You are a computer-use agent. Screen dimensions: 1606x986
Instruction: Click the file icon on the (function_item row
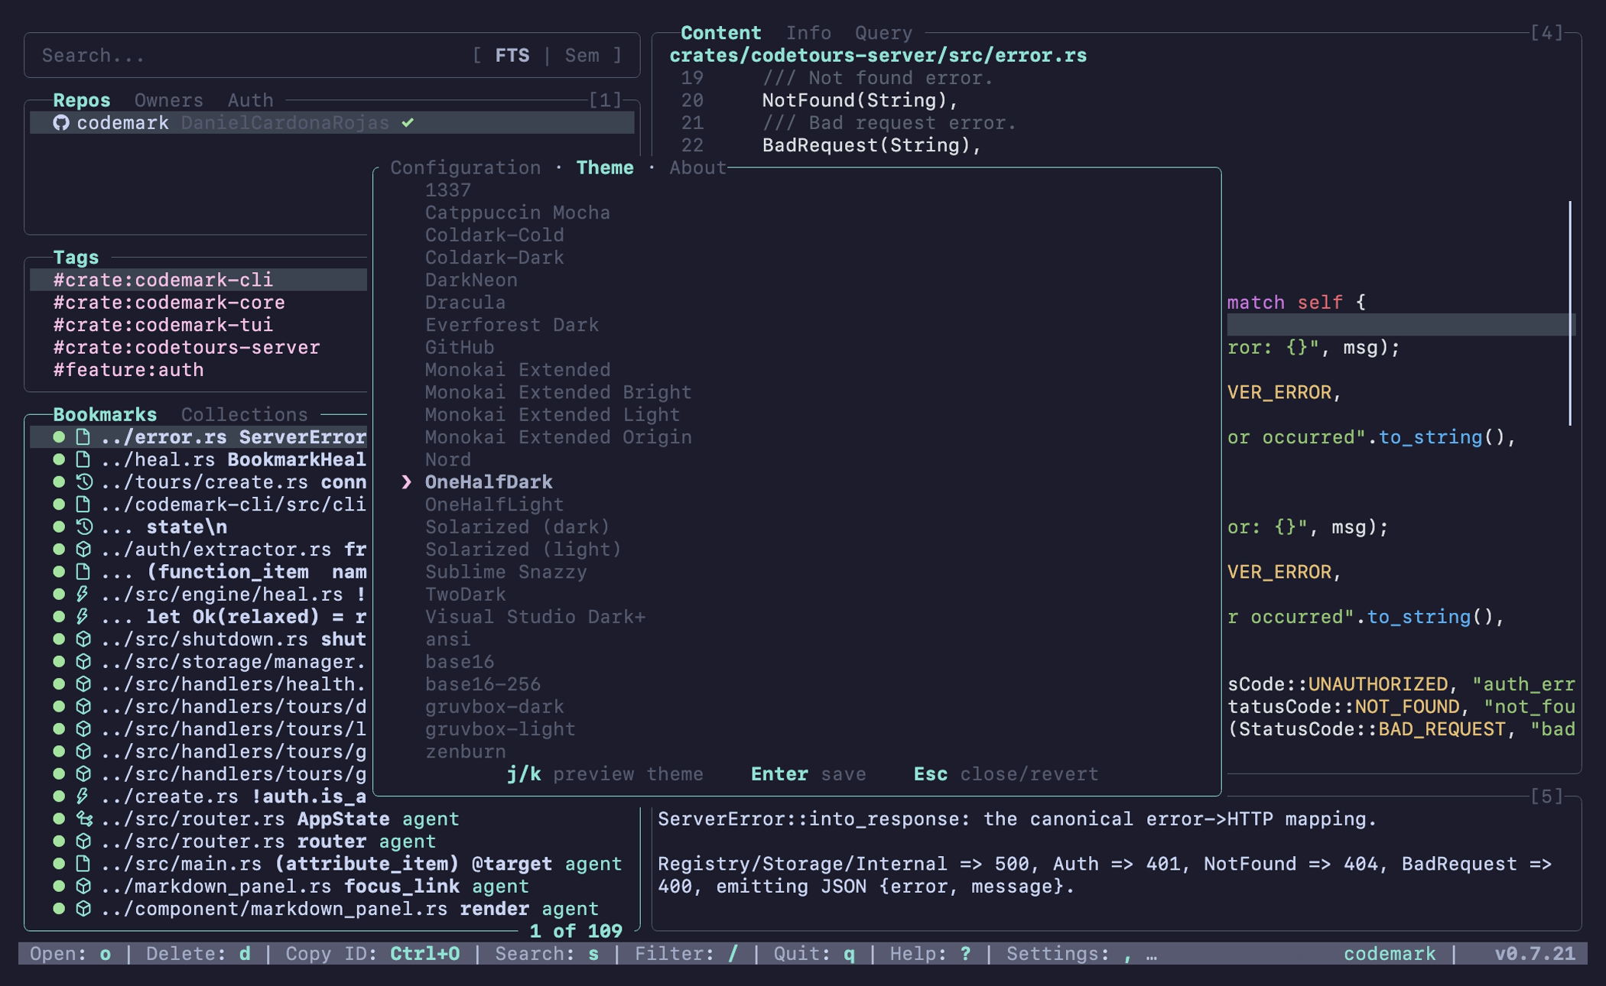click(x=83, y=572)
